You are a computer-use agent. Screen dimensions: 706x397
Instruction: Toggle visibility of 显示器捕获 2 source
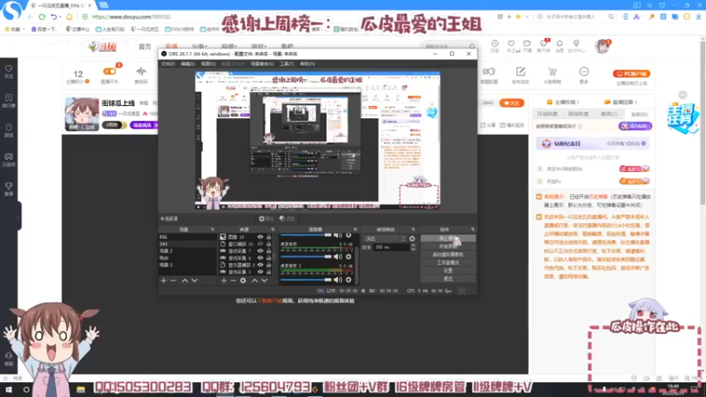[260, 266]
